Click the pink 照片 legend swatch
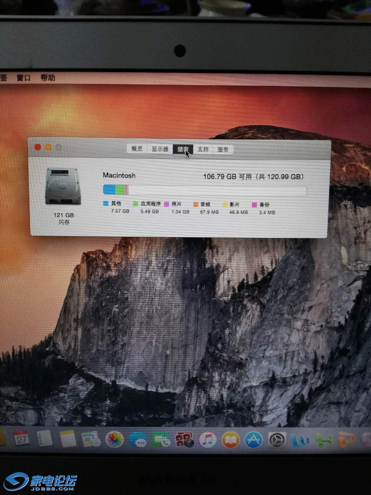The image size is (371, 495). pyautogui.click(x=167, y=204)
